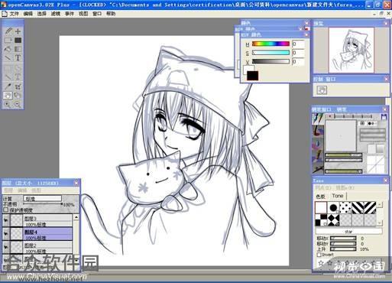Select the paint bucket tool
This screenshot has height=283, width=392.
pos(8,49)
